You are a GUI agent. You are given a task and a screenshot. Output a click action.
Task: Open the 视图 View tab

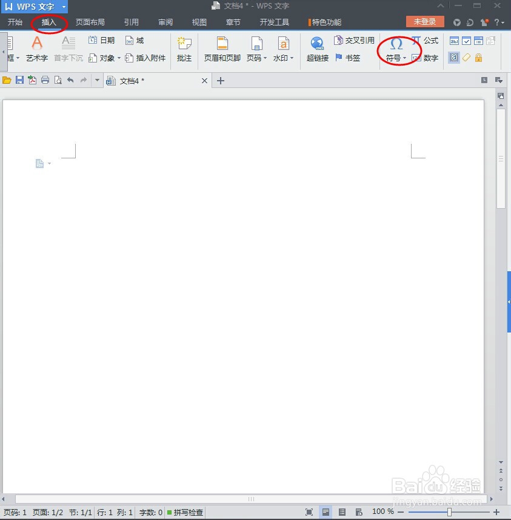[x=199, y=22]
